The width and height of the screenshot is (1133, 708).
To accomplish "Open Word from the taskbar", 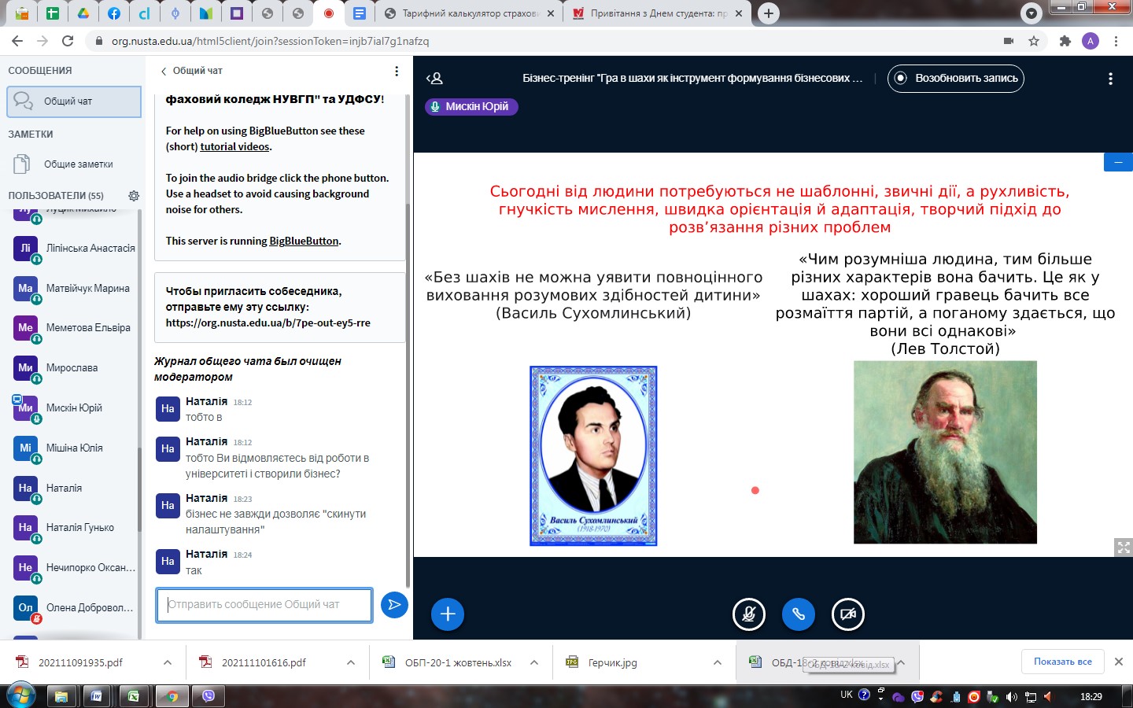I will pos(97,696).
